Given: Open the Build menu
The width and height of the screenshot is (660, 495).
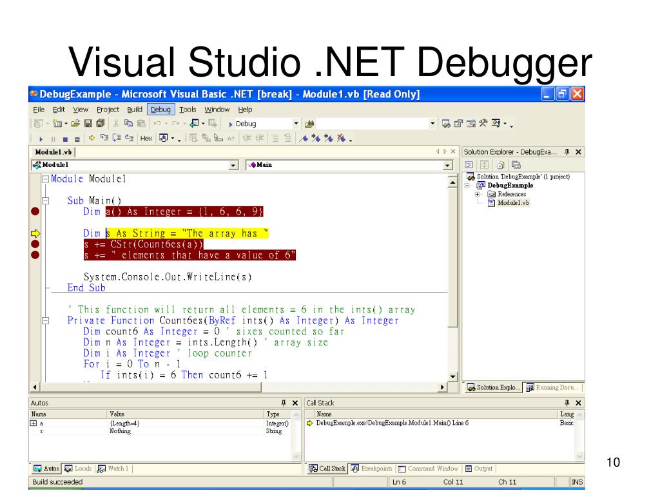Looking at the screenshot, I should point(135,110).
